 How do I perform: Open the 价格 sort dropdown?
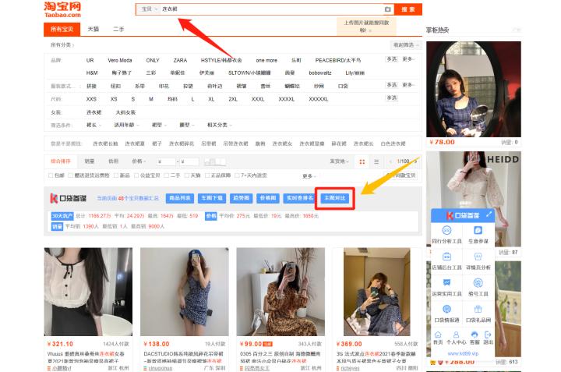coord(139,161)
